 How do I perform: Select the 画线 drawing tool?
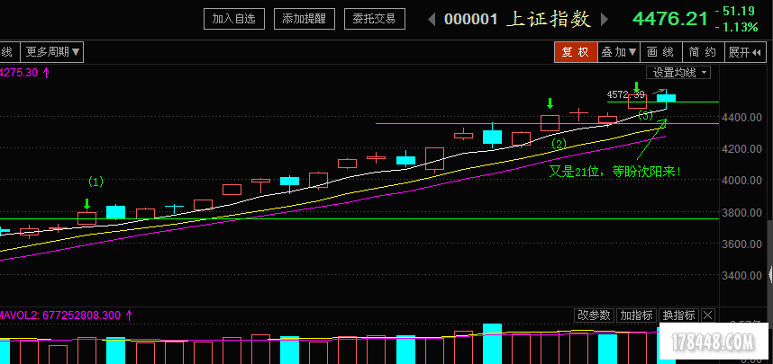[660, 52]
